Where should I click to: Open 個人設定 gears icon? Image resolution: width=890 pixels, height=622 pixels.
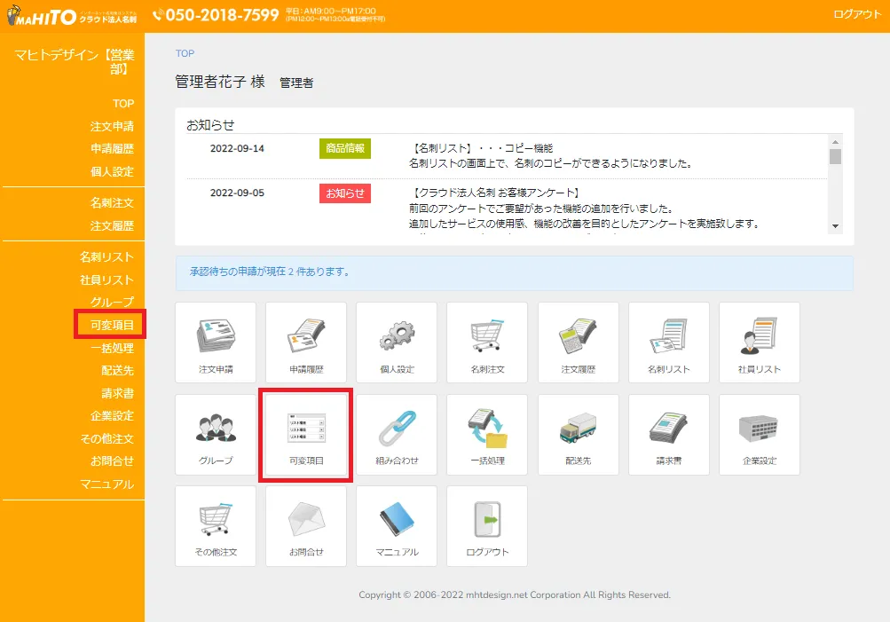[397, 342]
